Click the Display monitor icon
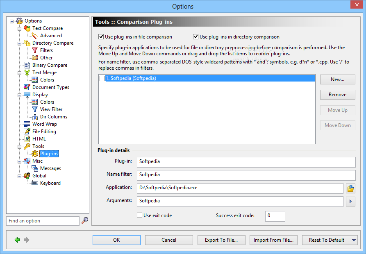Screen dimensions: 366x254 [27, 95]
